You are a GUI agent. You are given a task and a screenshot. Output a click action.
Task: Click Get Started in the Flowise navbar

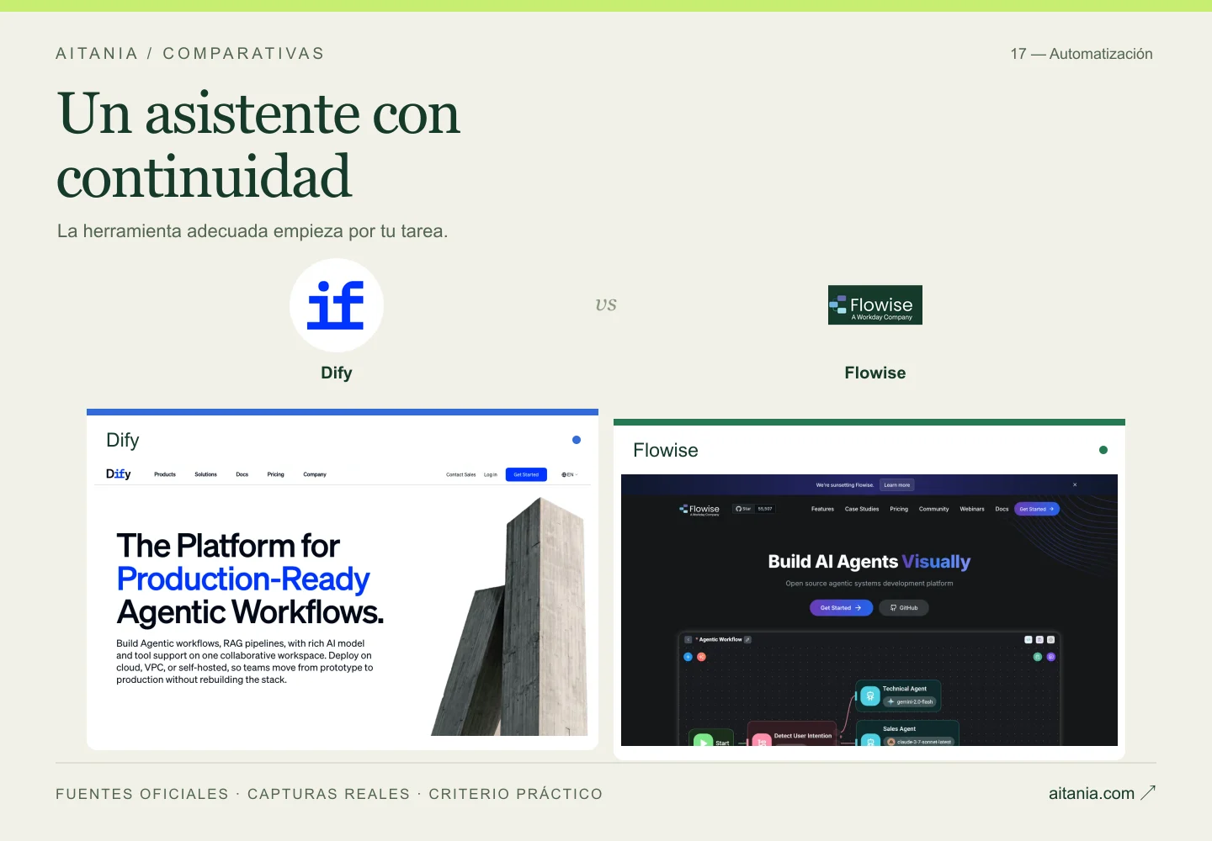coord(1036,509)
